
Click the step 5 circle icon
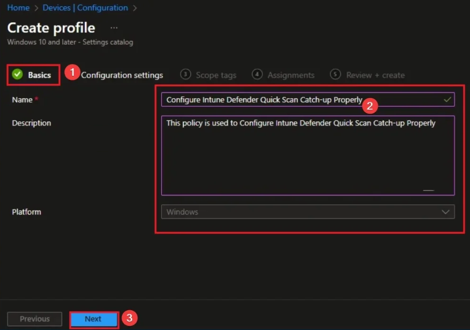coord(335,74)
